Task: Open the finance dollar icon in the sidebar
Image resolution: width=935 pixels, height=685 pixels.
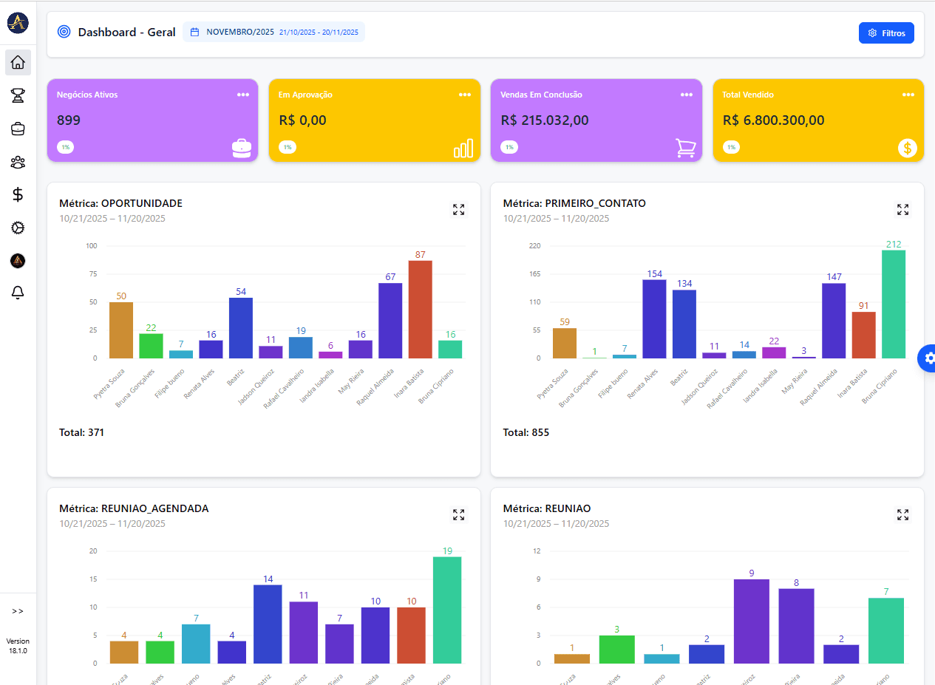Action: [17, 195]
